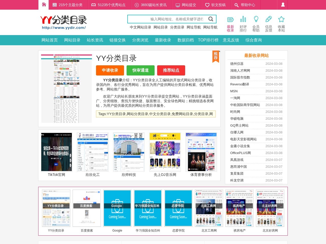This screenshot has height=244, width=326.
Task: Click the TikTok官网 site thumbnail
Action: (56, 152)
